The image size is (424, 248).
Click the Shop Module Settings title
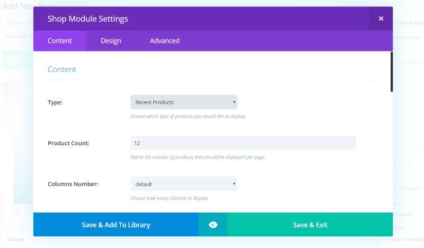[88, 19]
